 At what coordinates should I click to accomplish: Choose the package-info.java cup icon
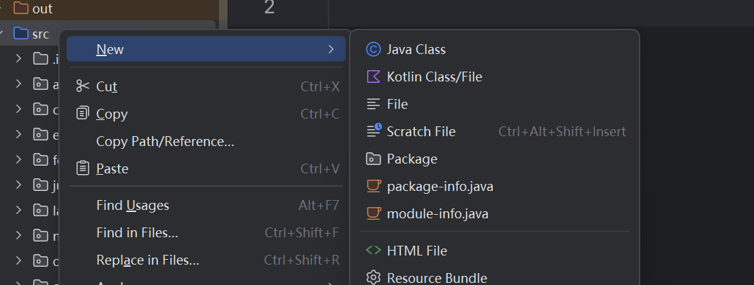(x=373, y=186)
